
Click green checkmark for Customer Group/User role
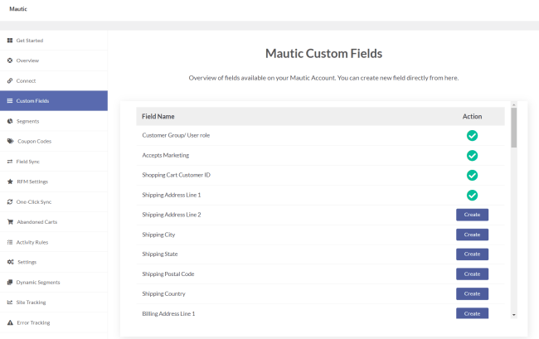click(472, 135)
